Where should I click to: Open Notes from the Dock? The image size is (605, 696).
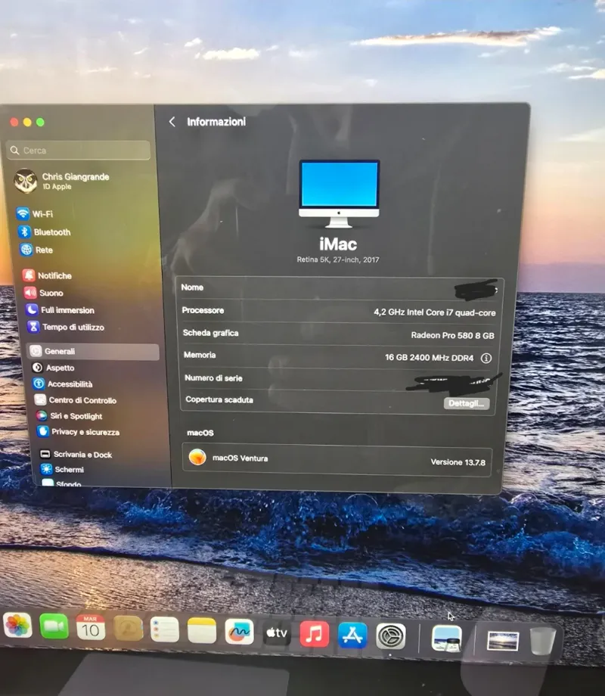(202, 630)
